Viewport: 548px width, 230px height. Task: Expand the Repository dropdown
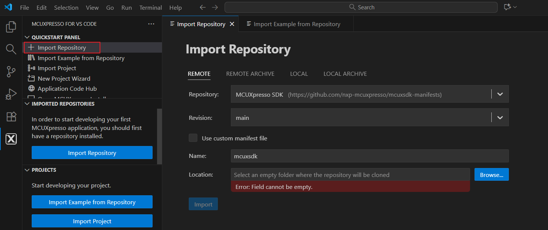(500, 94)
